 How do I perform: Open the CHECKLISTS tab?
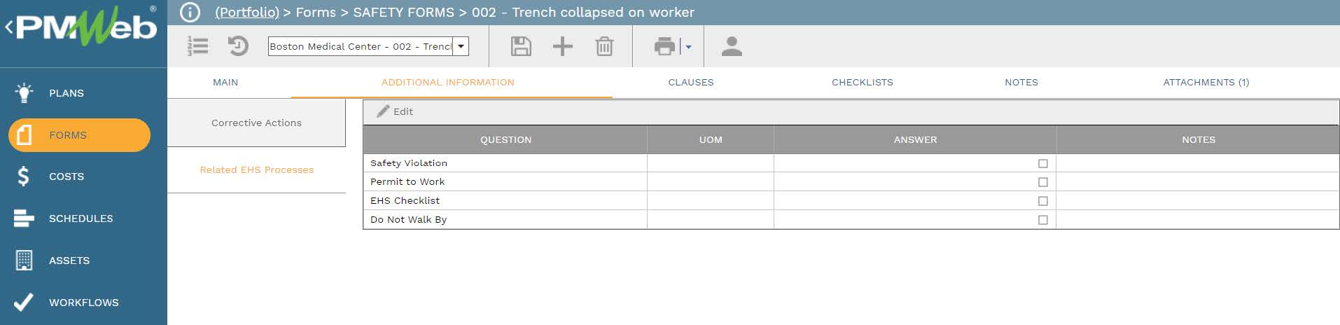863,82
